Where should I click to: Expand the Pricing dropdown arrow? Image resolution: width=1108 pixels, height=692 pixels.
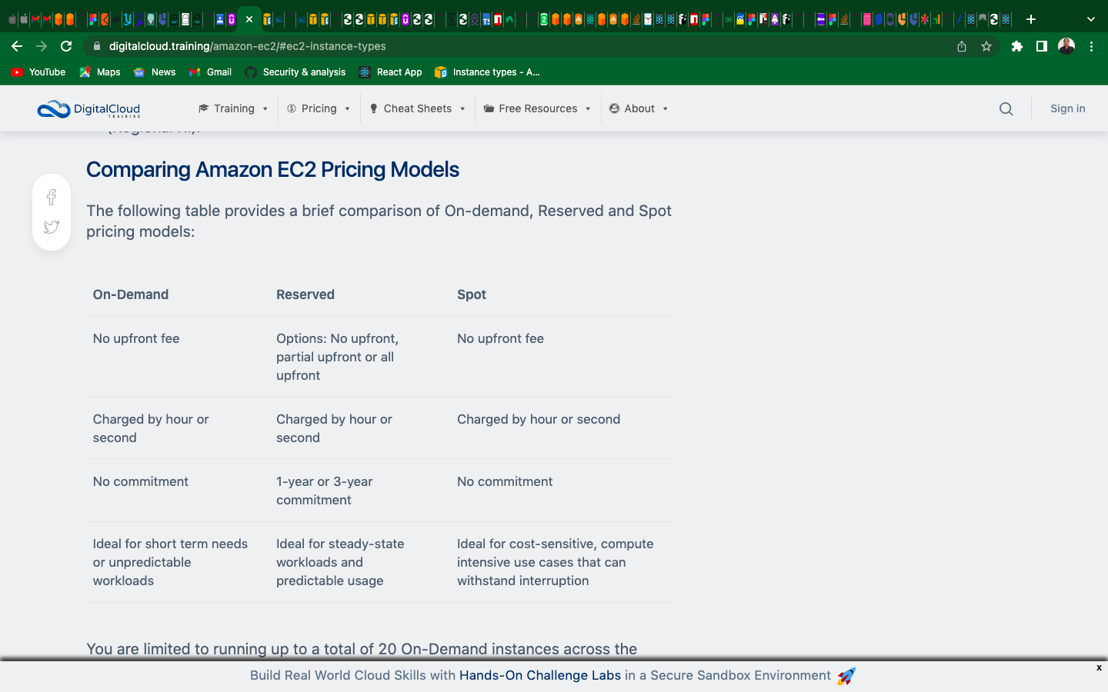tap(348, 109)
